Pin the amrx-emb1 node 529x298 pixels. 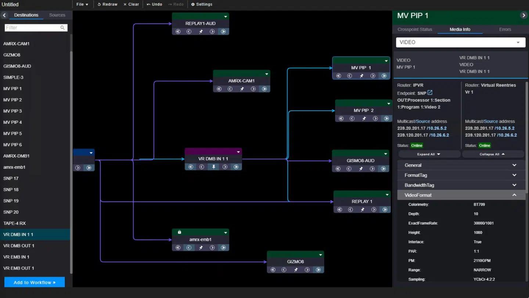201,248
